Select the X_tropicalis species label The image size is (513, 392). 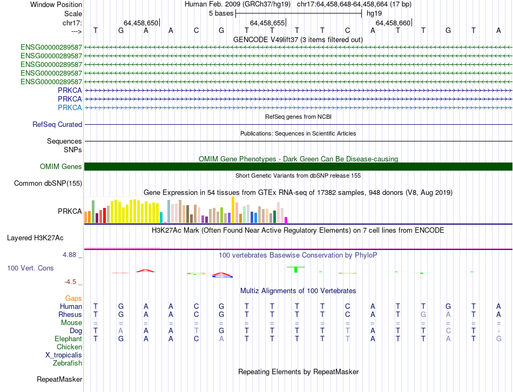(x=64, y=355)
